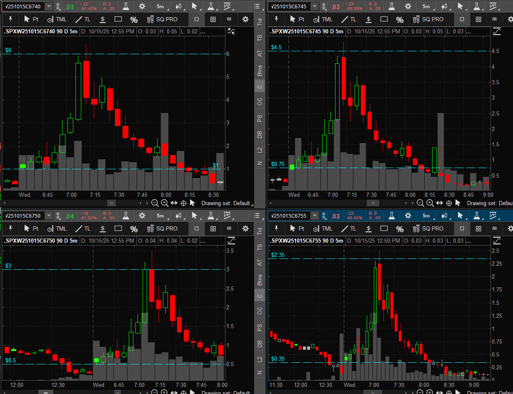Click the price level dollar tool in C6740 toolbar
Viewport: 513px width, 394px height.
(103, 19)
